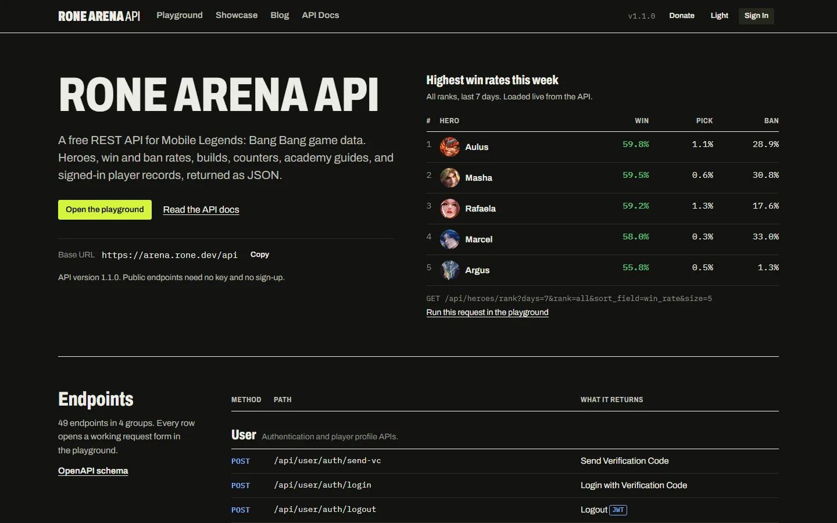Click Run this request in the playground
Viewport: 837px width, 523px height.
(488, 312)
